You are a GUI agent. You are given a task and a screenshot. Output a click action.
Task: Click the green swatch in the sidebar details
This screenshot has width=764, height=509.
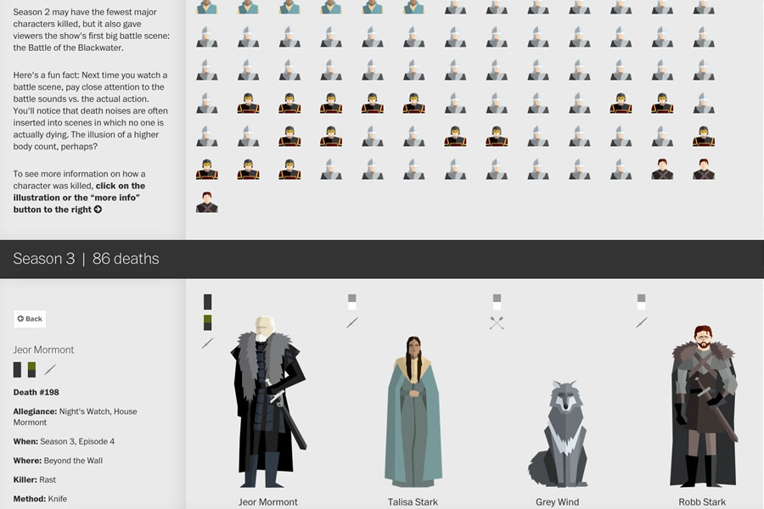[x=31, y=370]
